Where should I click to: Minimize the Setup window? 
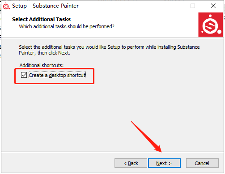[173, 6]
